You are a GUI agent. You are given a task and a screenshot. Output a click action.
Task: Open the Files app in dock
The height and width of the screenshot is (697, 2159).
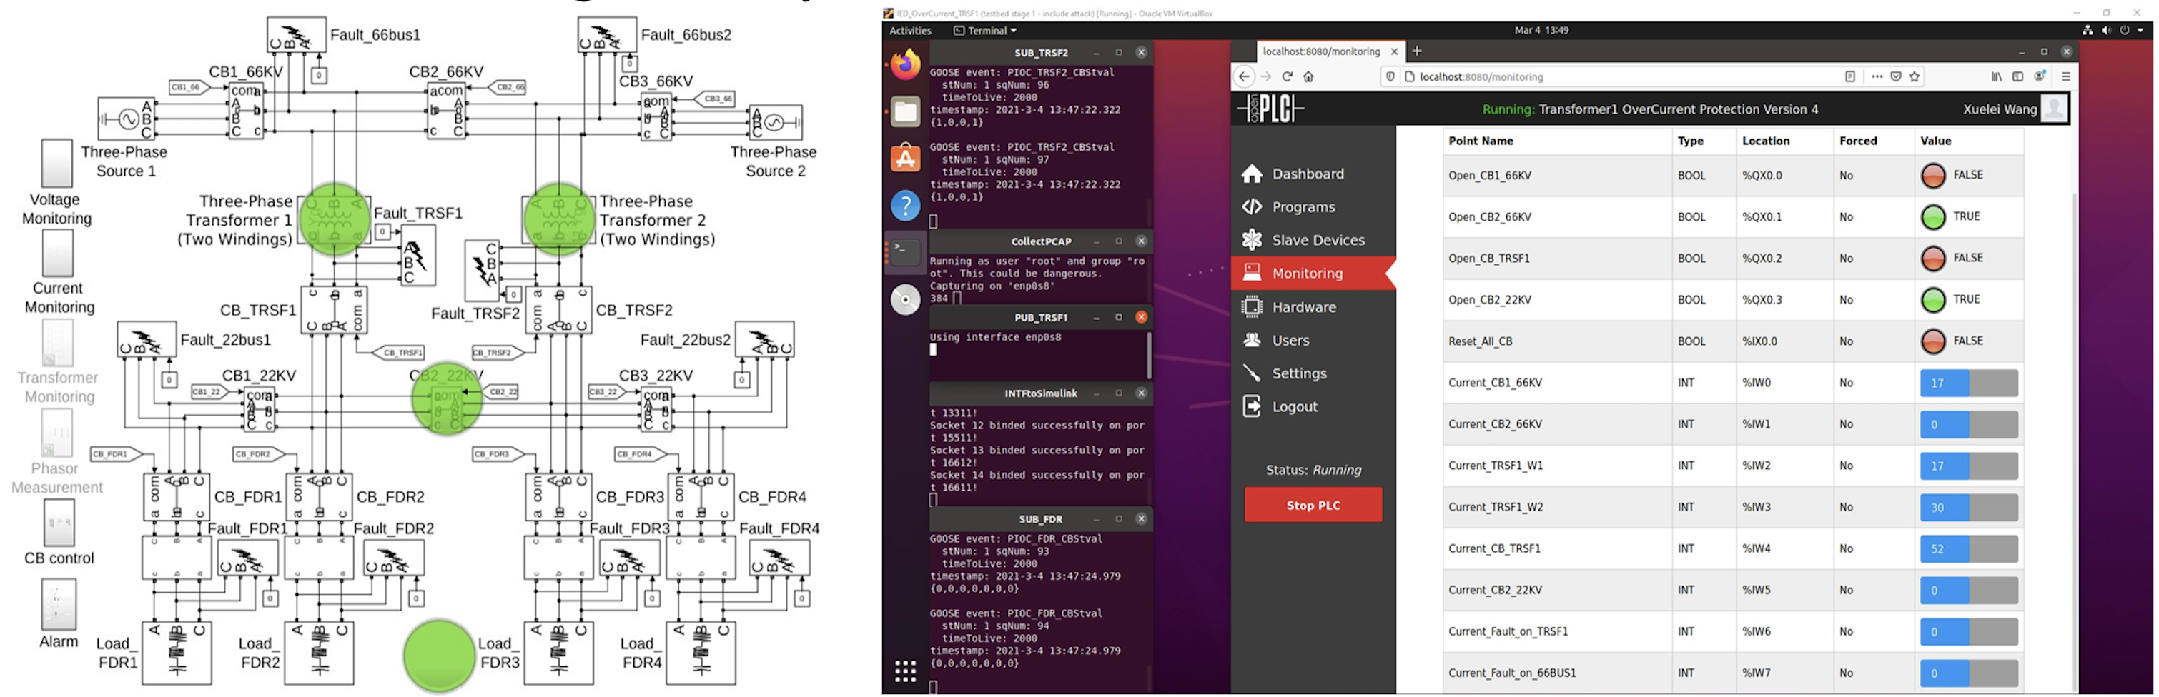pos(904,111)
